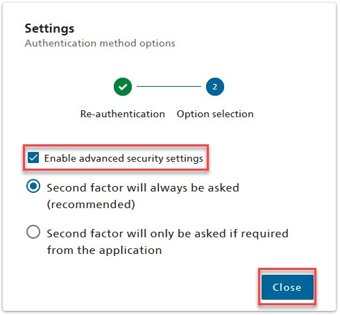Select the Option selection step label

coord(215,114)
